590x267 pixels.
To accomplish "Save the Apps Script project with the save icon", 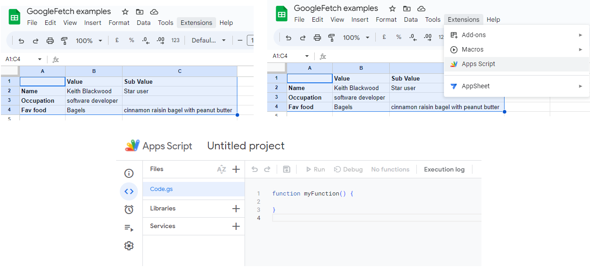I will tap(286, 169).
